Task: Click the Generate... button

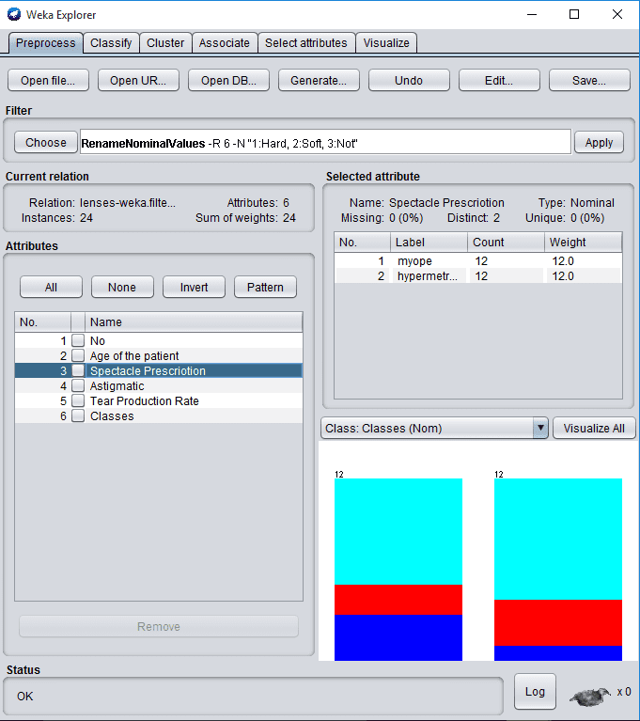Action: tap(319, 81)
